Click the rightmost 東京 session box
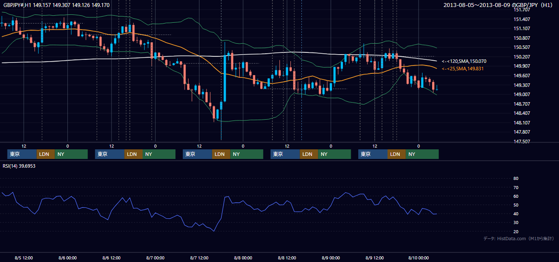Image resolution: width=559 pixels, height=262 pixels. 373,154
